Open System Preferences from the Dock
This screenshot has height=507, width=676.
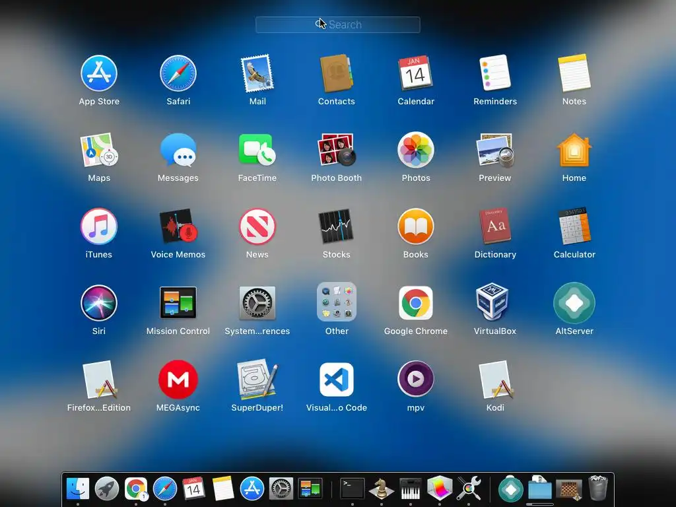281,489
